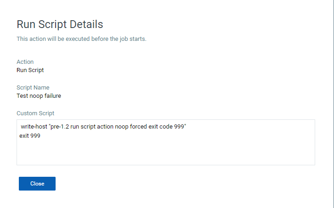Click the blue Close button
The image size is (334, 208).
[37, 184]
